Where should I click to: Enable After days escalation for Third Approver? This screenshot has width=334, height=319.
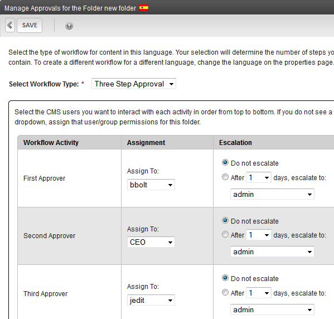click(225, 293)
